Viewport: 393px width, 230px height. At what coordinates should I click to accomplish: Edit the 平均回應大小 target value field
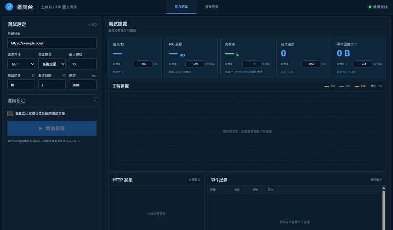[x=363, y=64]
